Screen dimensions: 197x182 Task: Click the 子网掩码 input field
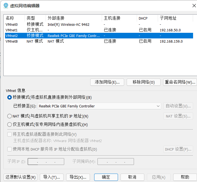116,162
